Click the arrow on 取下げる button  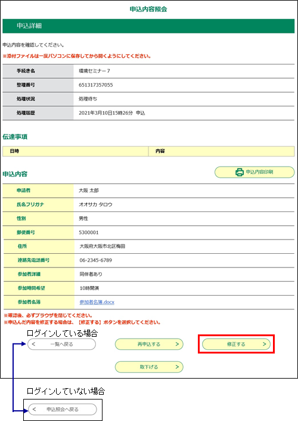(x=177, y=367)
